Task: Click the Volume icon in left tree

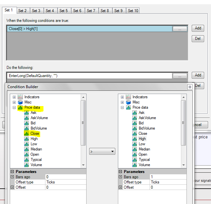Action: 26,165
